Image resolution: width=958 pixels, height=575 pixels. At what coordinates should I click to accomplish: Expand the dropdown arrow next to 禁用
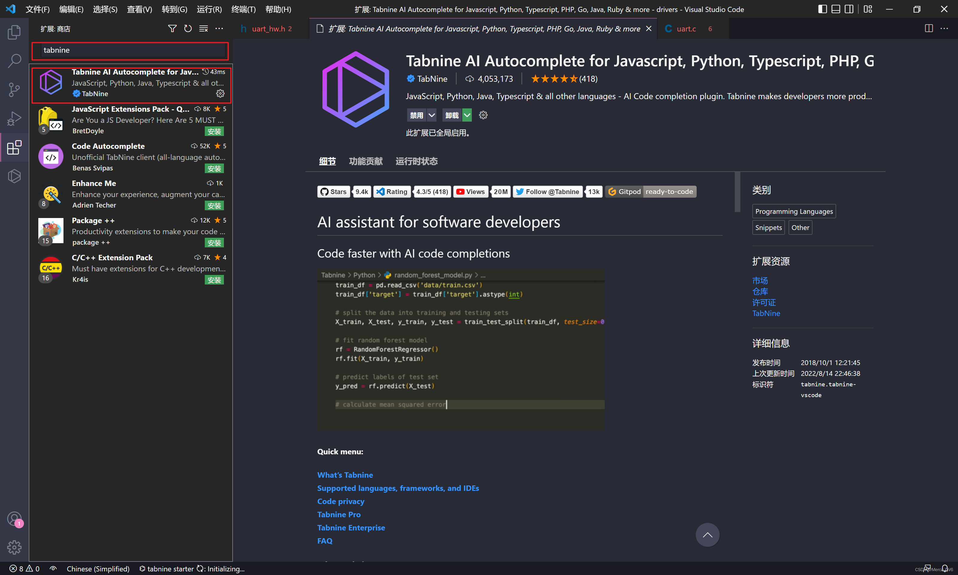click(x=432, y=115)
